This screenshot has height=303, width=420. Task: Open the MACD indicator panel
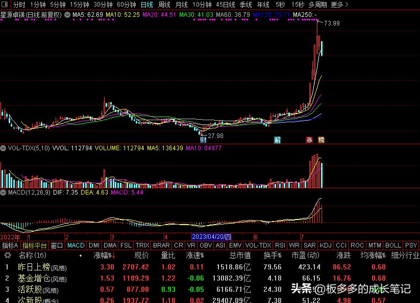coord(76,245)
